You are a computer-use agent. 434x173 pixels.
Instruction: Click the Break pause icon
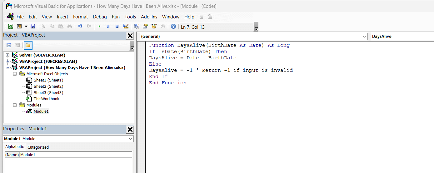108,27
